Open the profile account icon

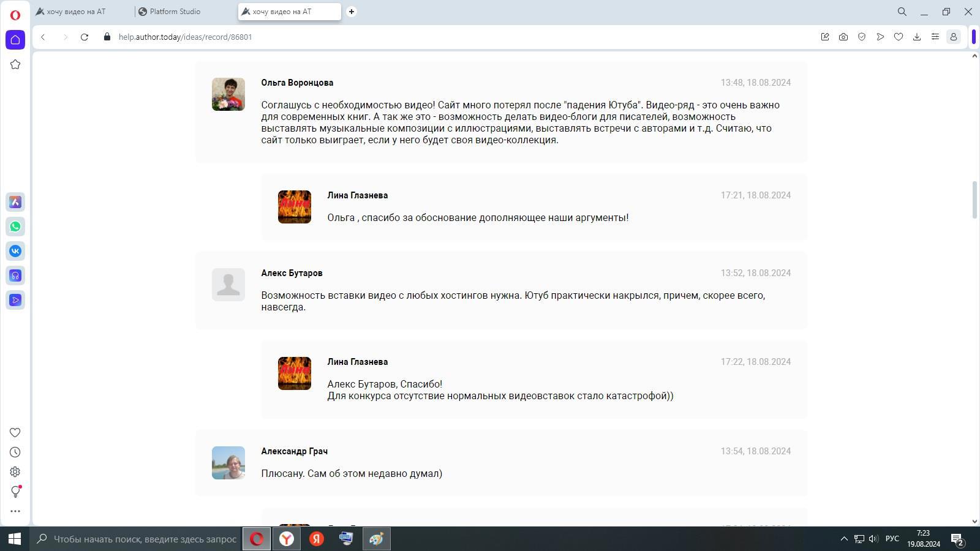click(954, 37)
